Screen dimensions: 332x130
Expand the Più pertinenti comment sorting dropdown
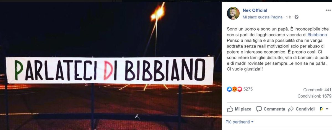pos(240,122)
